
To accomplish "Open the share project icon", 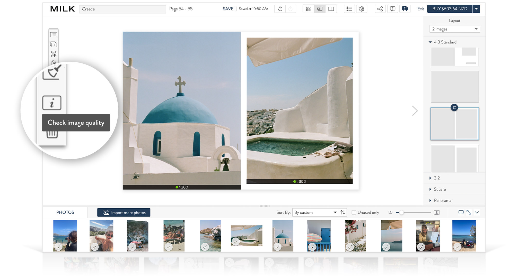I will point(380,9).
